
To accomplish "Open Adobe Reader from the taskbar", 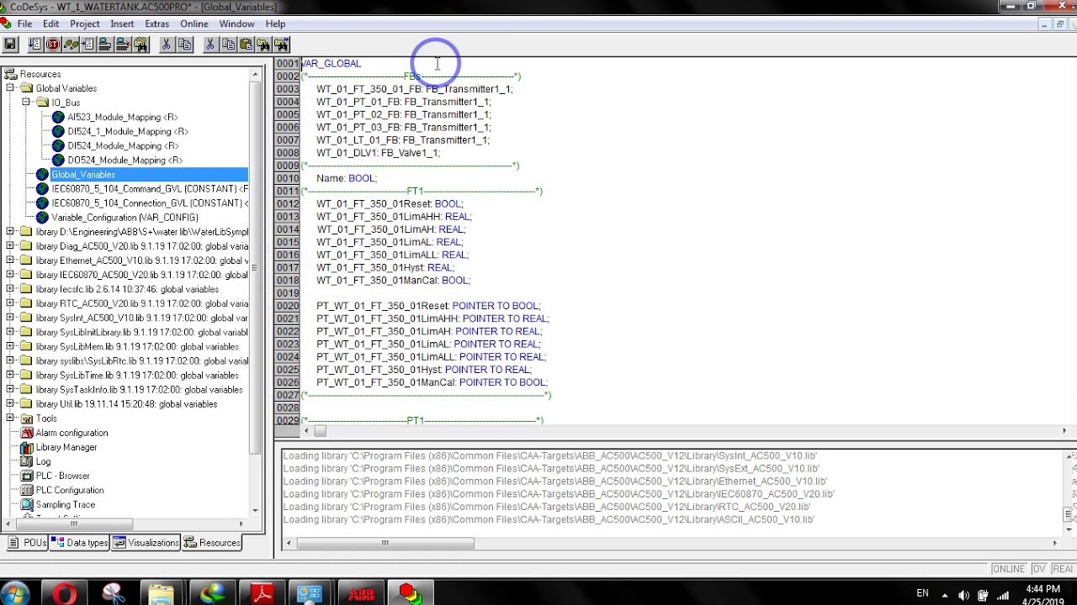I will coord(262,593).
